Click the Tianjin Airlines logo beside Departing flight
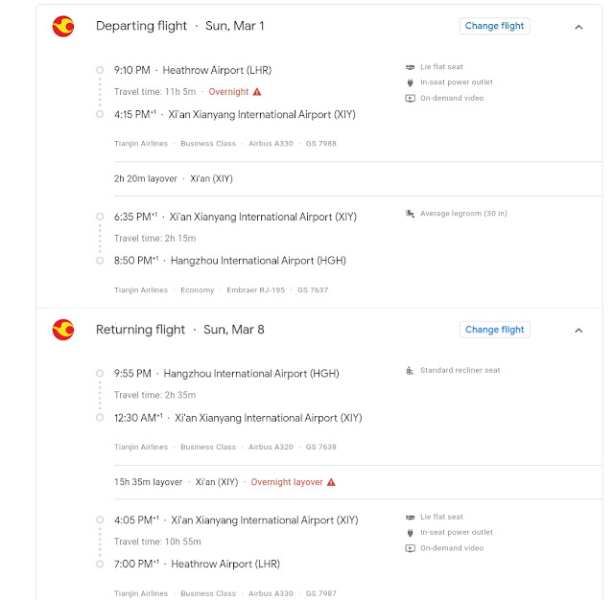 pos(63,26)
